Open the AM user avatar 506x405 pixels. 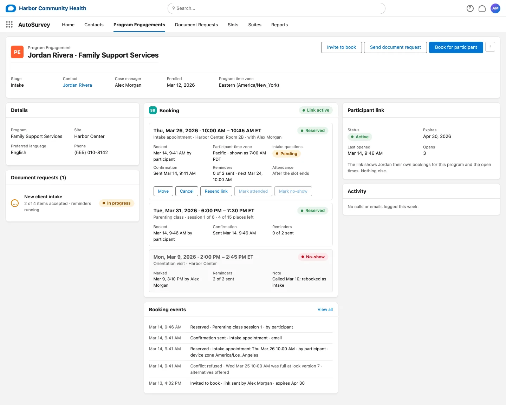tap(495, 8)
